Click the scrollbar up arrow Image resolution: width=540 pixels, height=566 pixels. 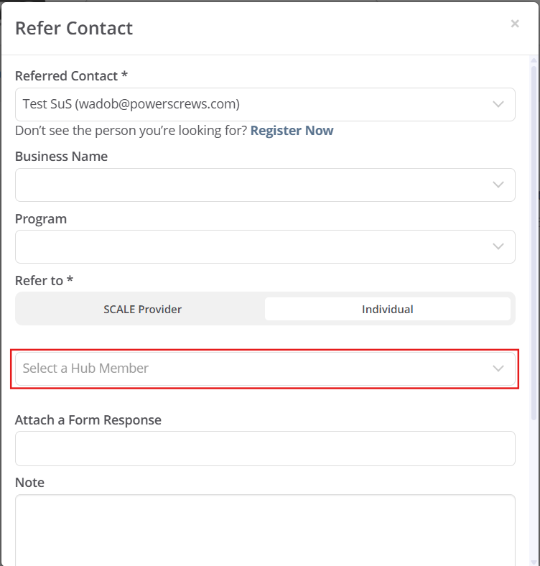tap(534, 60)
